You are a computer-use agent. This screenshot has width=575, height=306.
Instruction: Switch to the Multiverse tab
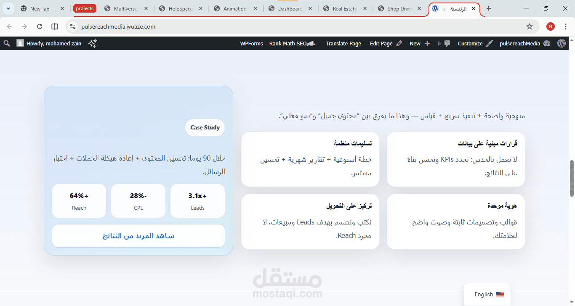126,8
